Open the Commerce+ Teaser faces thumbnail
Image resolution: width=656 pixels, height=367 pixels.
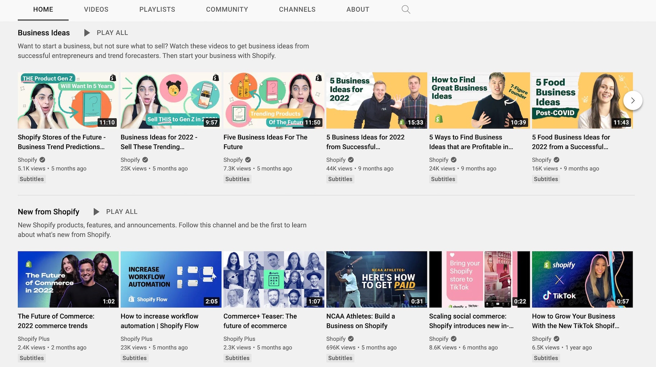pos(274,279)
